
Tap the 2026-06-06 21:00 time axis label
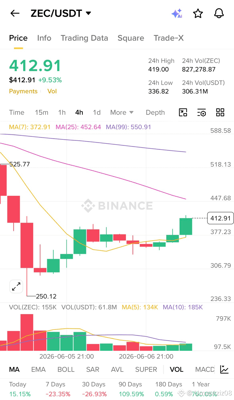(146, 356)
